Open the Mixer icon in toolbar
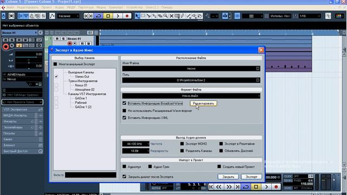The height and width of the screenshot is (195, 347). (x=43, y=16)
